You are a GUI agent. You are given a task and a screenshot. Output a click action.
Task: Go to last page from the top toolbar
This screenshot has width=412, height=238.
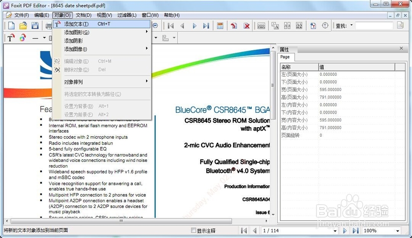[206, 26]
